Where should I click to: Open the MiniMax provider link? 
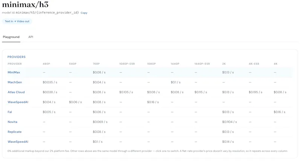(x=14, y=72)
